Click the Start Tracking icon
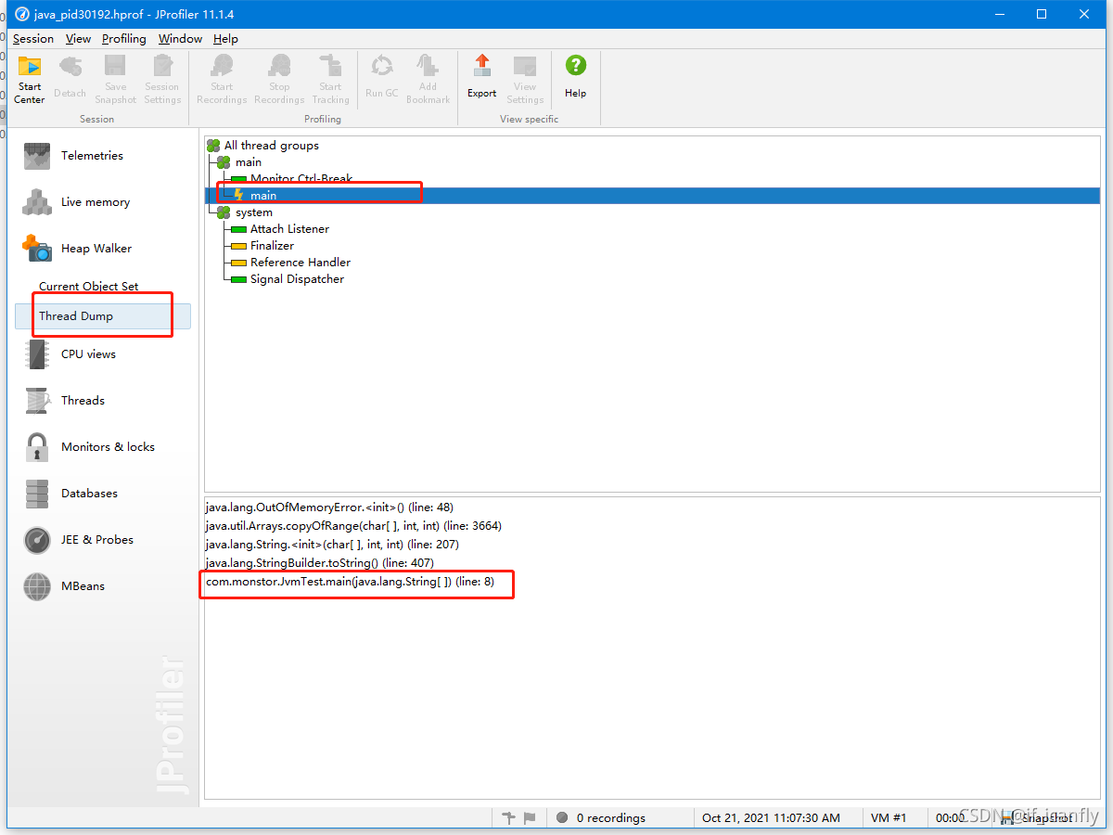The width and height of the screenshot is (1113, 835). pyautogui.click(x=330, y=67)
